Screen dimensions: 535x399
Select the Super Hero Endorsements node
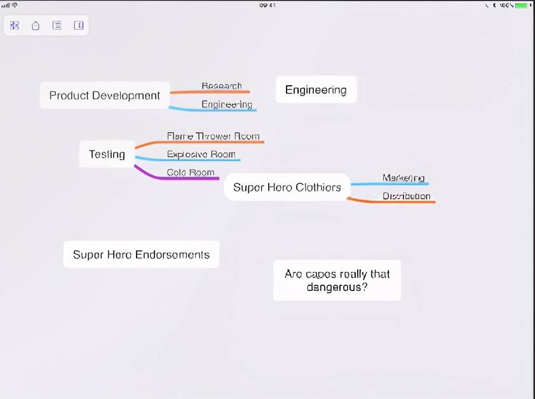141,254
